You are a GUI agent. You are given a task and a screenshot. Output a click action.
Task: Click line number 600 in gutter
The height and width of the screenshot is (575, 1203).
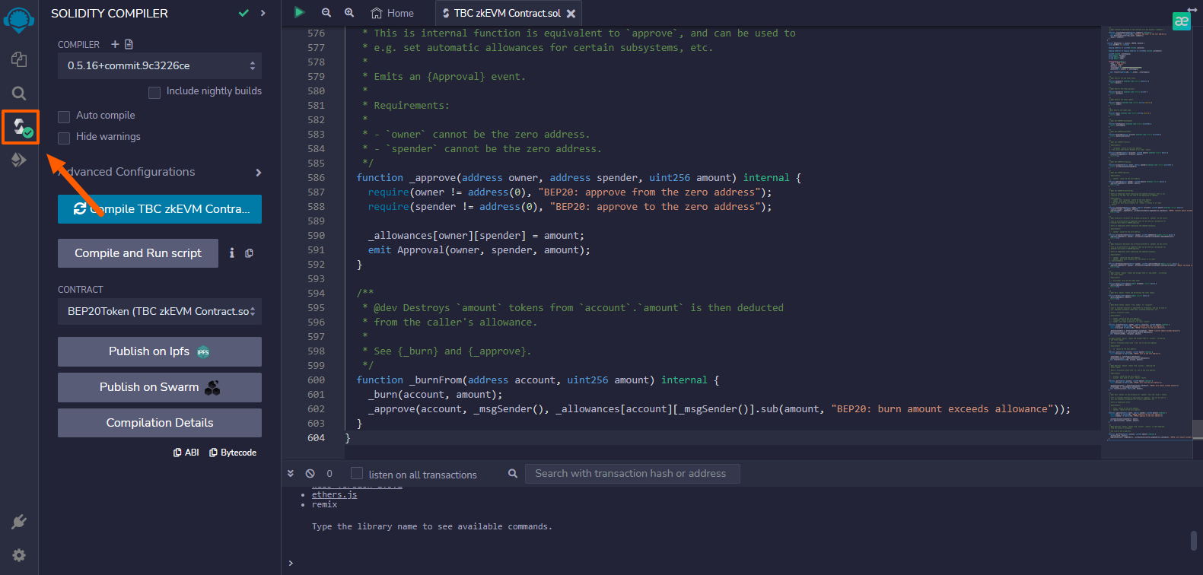[x=316, y=380]
